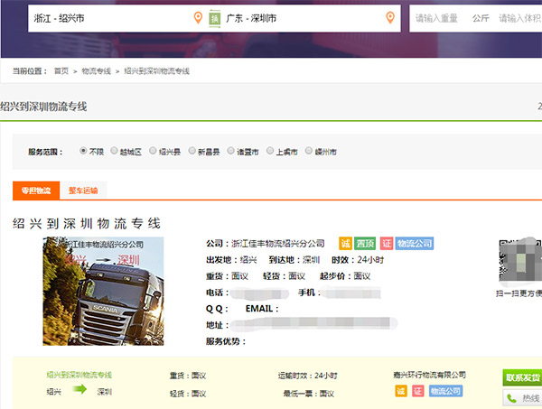Image resolution: width=542 pixels, height=409 pixels.
Task: Click the origin location pin icon
Action: tap(198, 17)
